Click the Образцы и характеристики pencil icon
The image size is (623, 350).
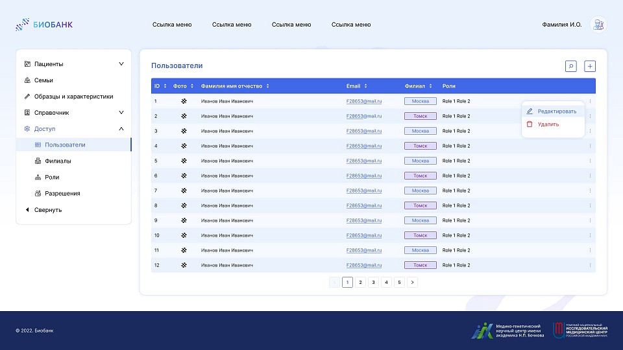(27, 97)
